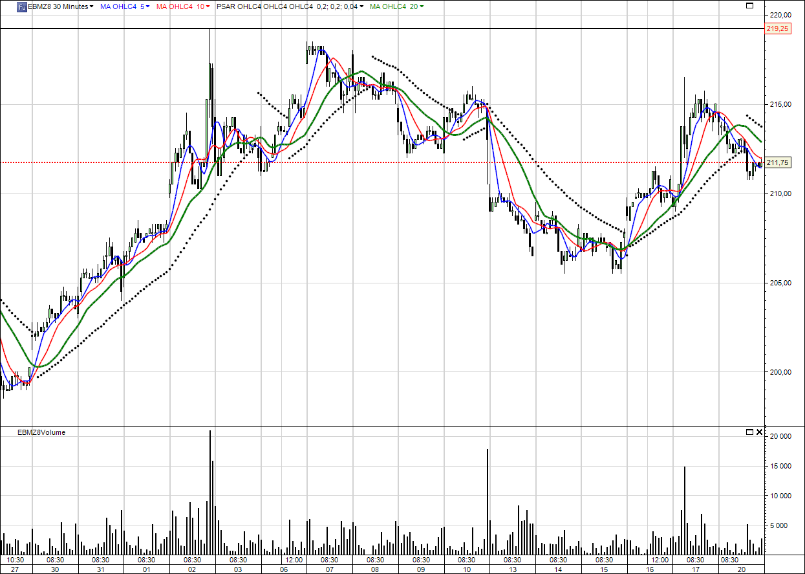Screen dimensions: 805x574
Task: Expand the blue MA OHLC4 5 dropdown
Action: point(148,6)
